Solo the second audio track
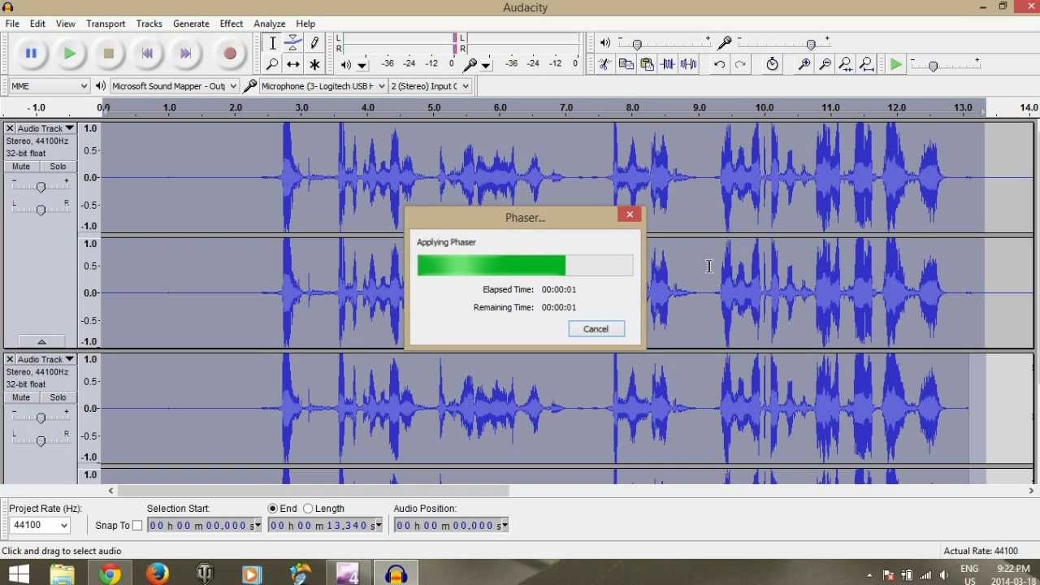 tap(58, 397)
